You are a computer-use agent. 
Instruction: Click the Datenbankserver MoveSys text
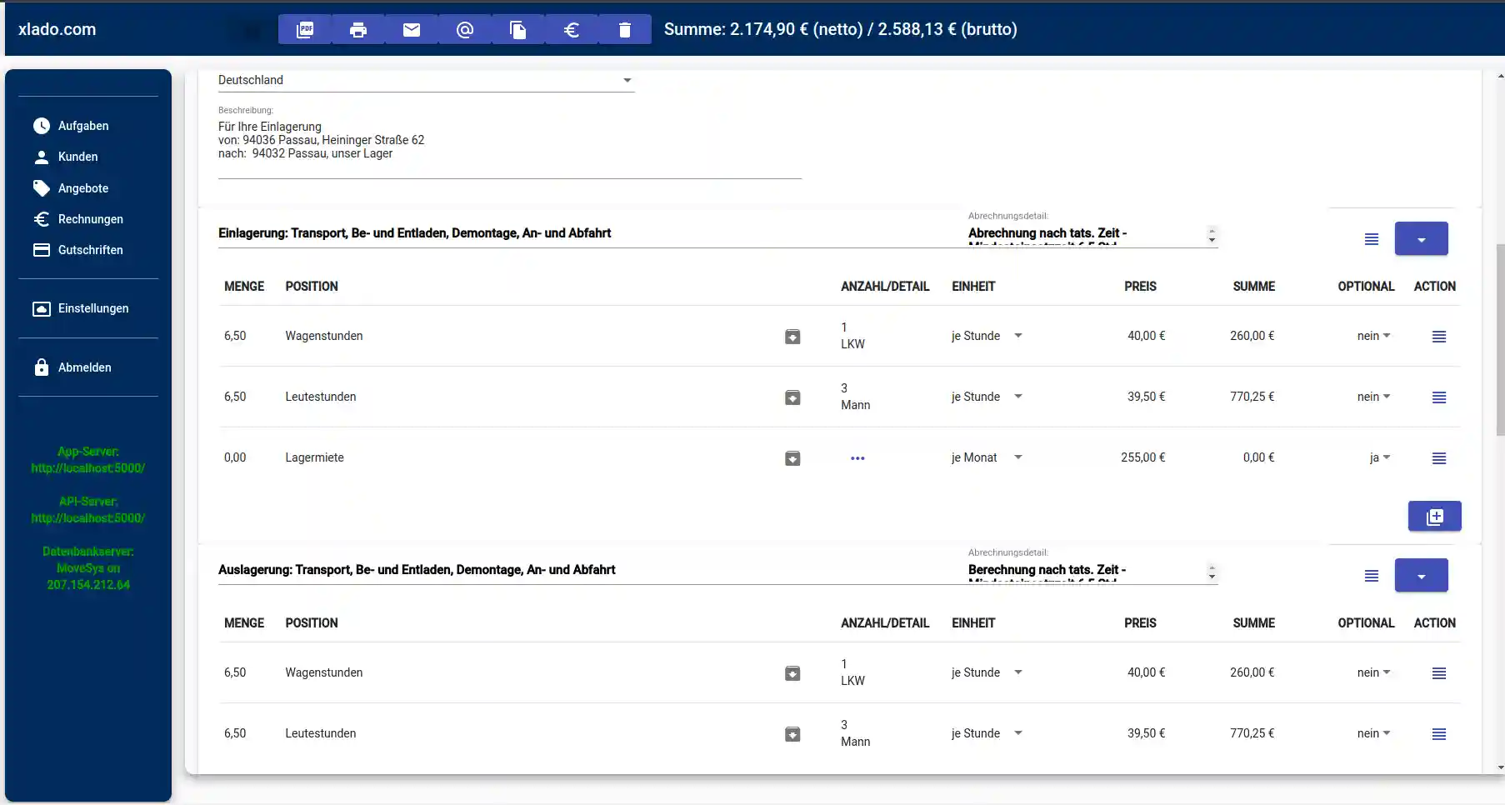[87, 568]
